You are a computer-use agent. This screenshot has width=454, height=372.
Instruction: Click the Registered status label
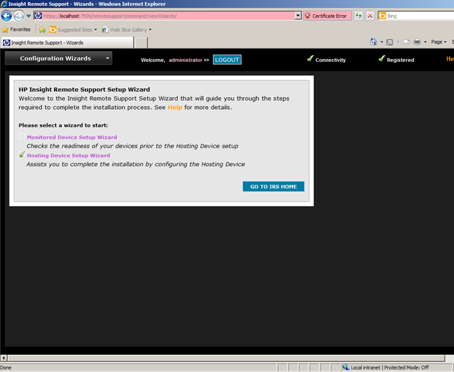point(401,60)
